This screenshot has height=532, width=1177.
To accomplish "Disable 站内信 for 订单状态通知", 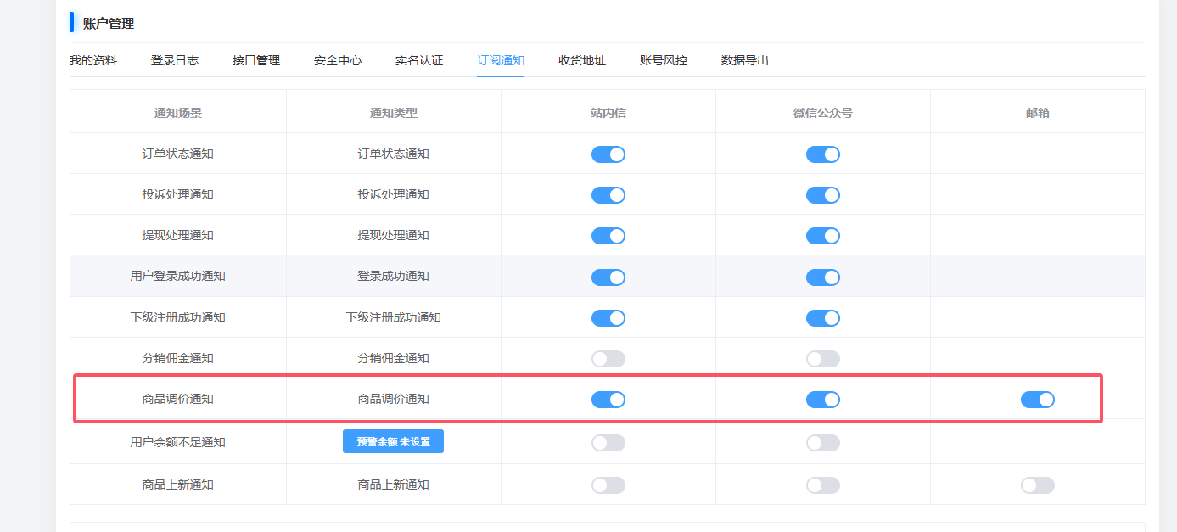I will [x=608, y=154].
